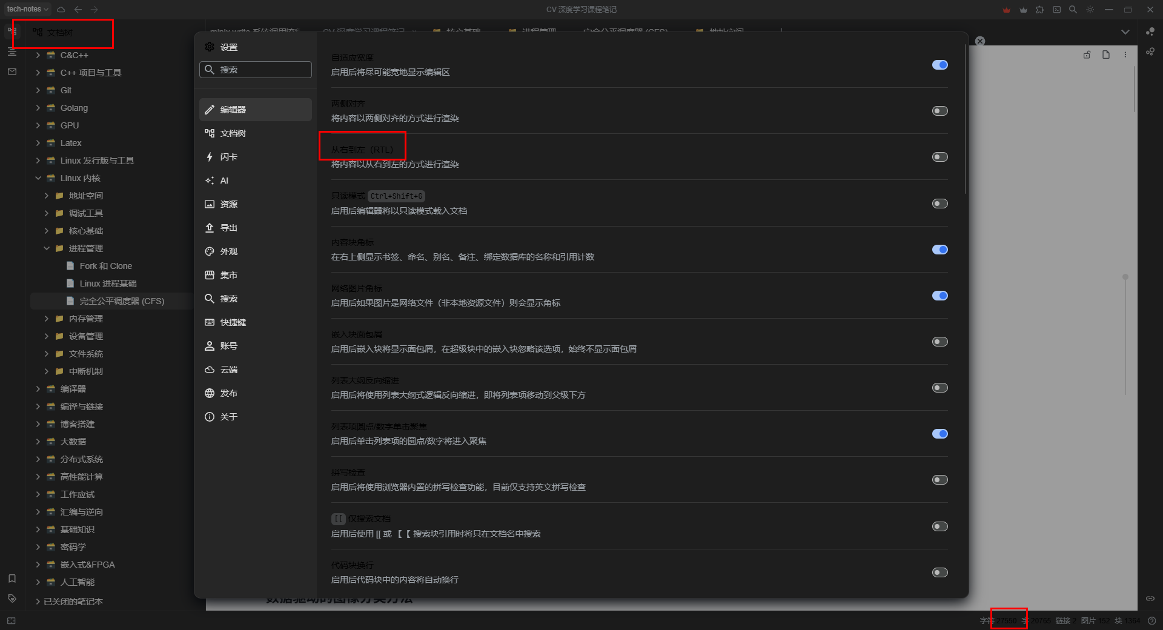Open the 关于 settings category
Image resolution: width=1163 pixels, height=630 pixels.
pyautogui.click(x=256, y=417)
